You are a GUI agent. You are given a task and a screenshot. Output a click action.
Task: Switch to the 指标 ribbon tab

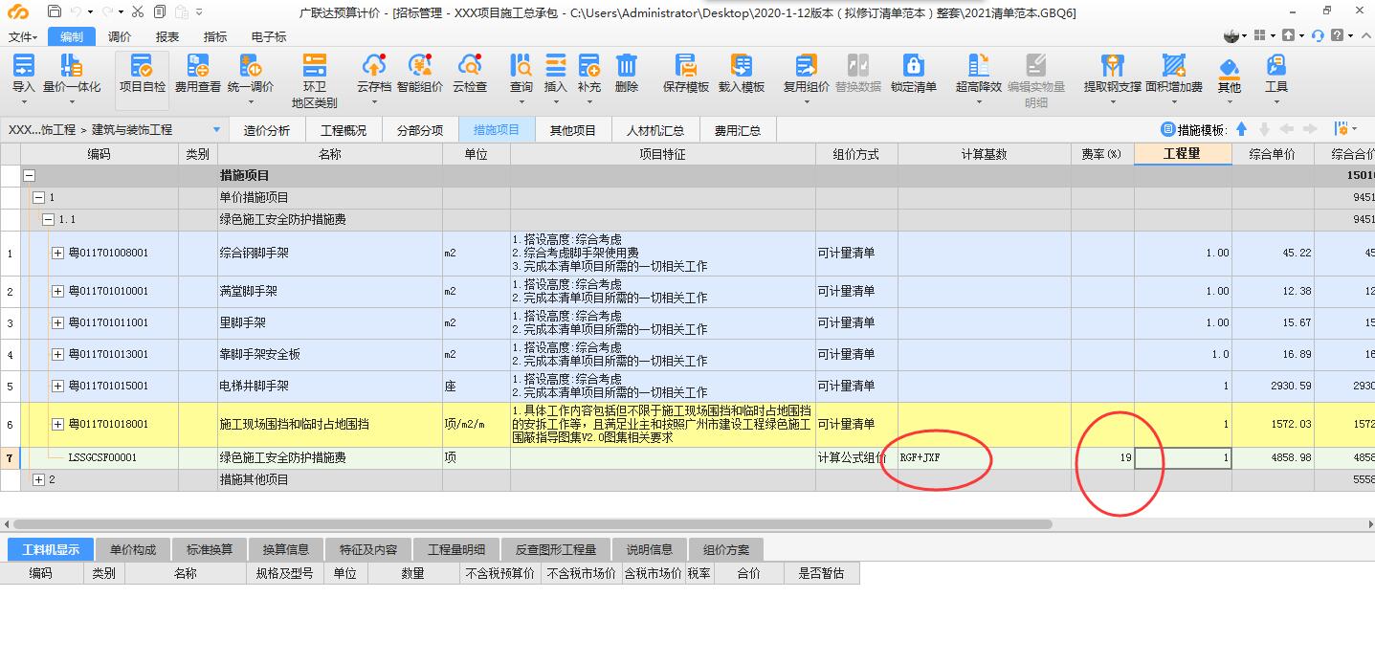215,36
